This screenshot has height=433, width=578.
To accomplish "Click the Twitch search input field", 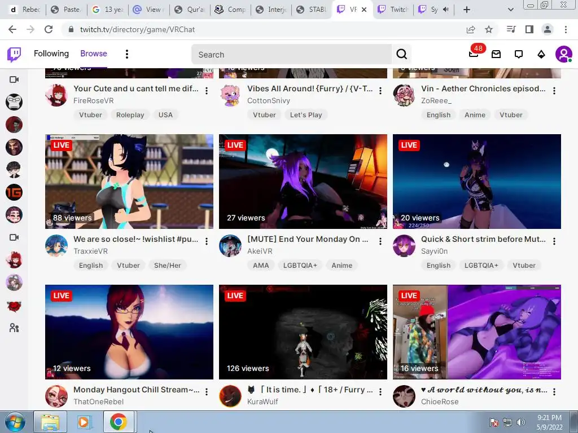I will point(292,55).
